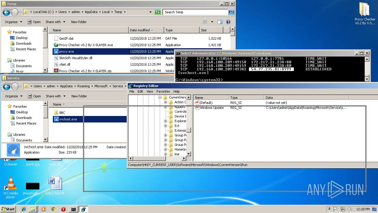Image resolution: width=378 pixels, height=213 pixels.
Task: Open Proxy Checker folder icon on desktop
Action: (x=365, y=14)
